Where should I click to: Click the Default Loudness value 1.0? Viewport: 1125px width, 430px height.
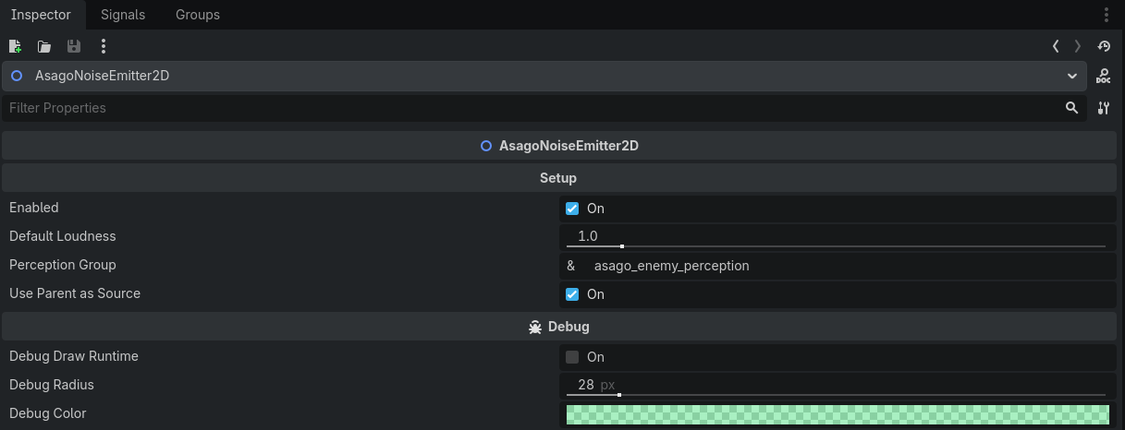(588, 236)
